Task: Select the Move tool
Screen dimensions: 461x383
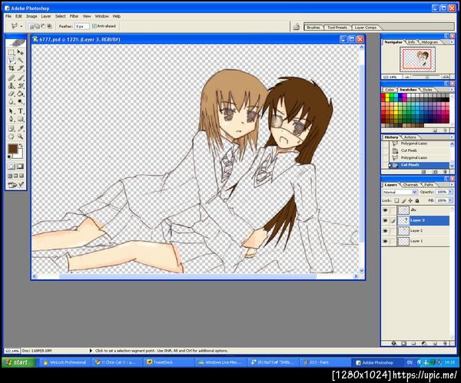Action: point(20,52)
